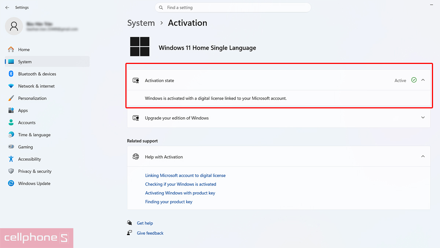Open Gaming settings

click(47, 147)
